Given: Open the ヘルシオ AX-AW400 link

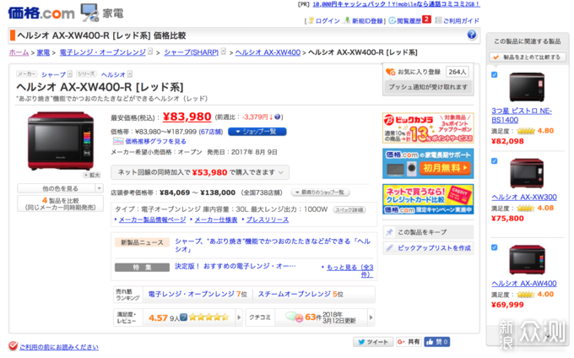Looking at the screenshot, I should pyautogui.click(x=524, y=284).
